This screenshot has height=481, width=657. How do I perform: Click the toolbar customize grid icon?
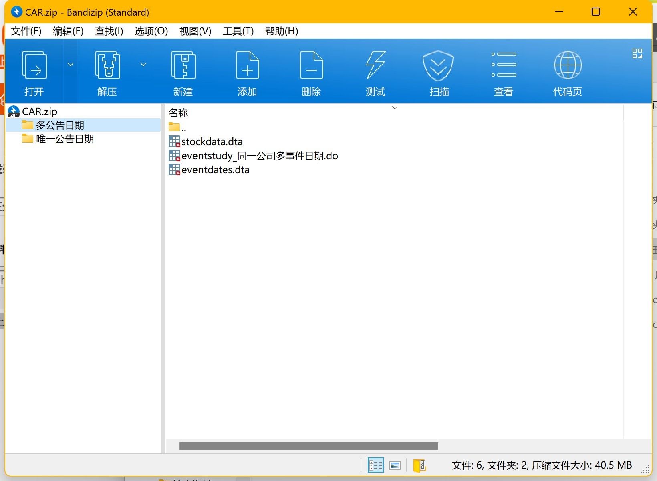(637, 53)
